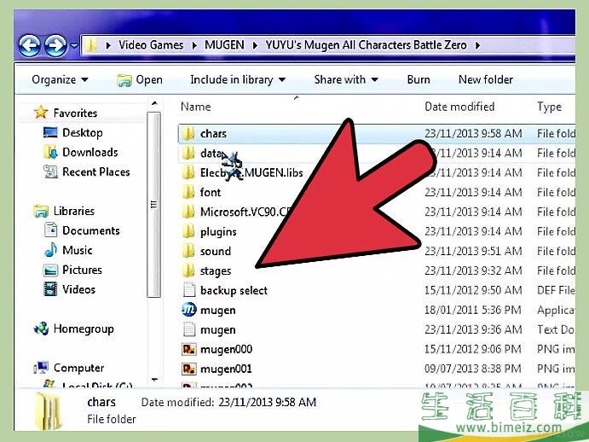This screenshot has width=589, height=442.
Task: Expand the arrow after YUYU's Mugen breadcrumb
Action: pyautogui.click(x=477, y=45)
